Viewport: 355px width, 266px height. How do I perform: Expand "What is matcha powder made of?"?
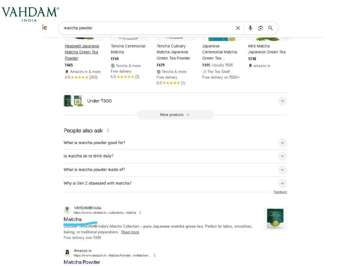(x=282, y=170)
